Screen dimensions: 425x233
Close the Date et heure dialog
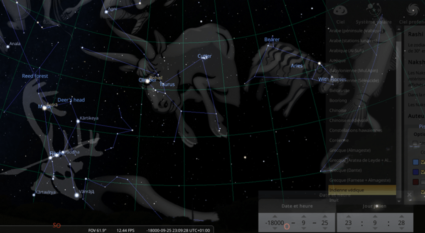tap(409, 195)
